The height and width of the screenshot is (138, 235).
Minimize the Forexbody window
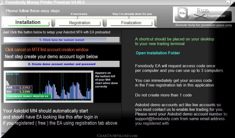(x=228, y=2)
